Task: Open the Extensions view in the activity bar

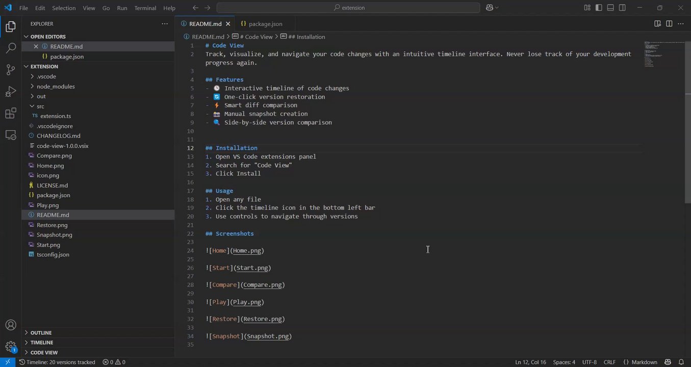Action: click(x=11, y=113)
